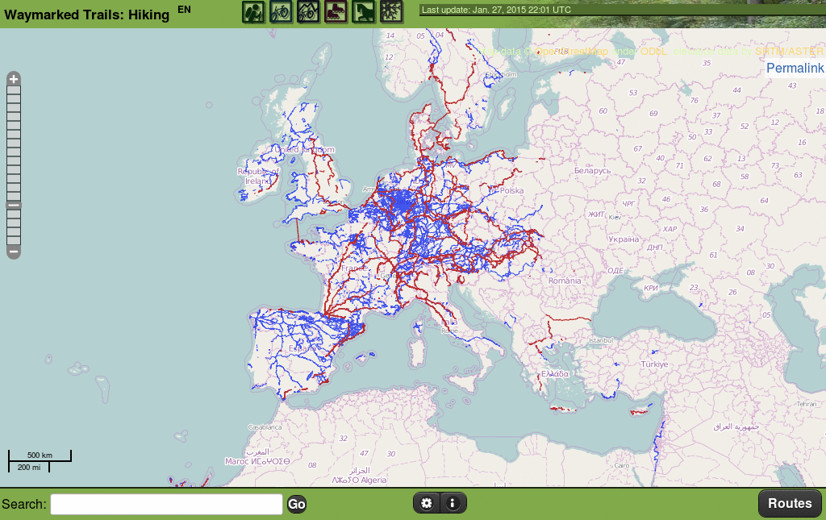826x520 pixels.
Task: Switch to the cycling map icon
Action: coord(281,12)
